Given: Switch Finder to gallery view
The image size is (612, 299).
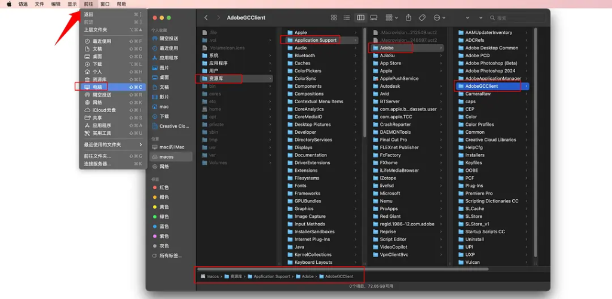Looking at the screenshot, I should [x=374, y=17].
